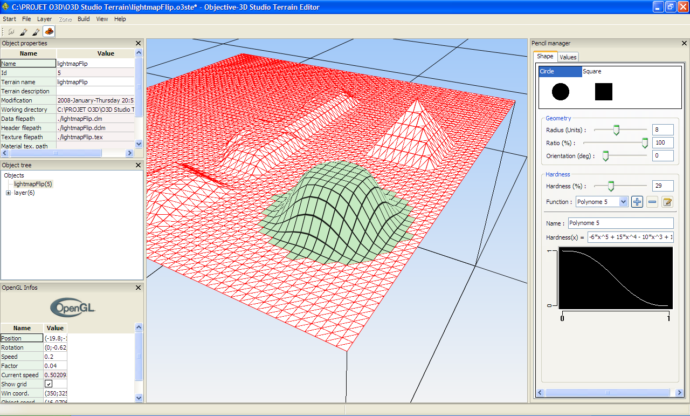Toggle the Show grid checkbox
690x416 pixels.
[49, 384]
